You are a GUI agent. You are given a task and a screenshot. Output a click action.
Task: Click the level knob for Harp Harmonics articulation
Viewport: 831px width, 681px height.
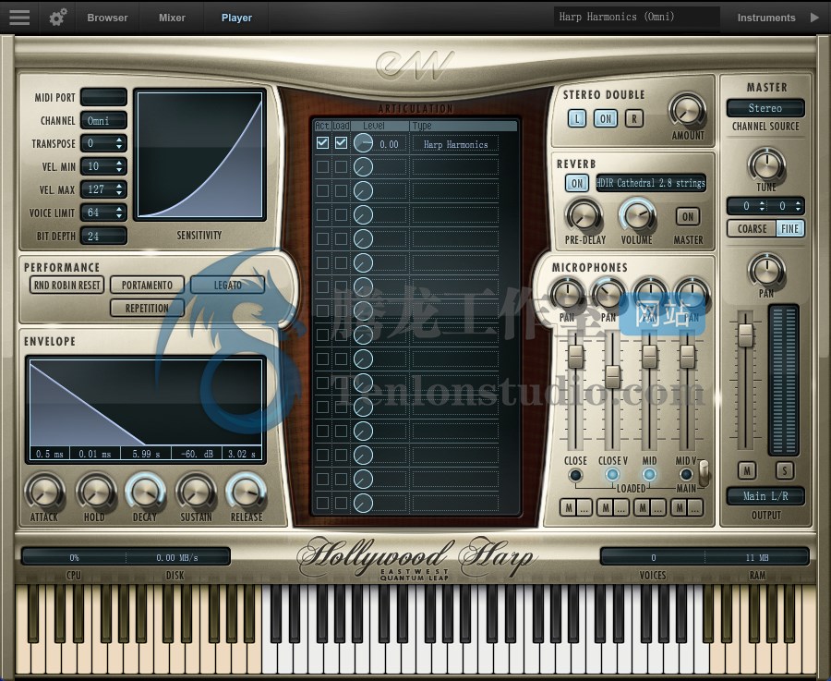coord(362,142)
